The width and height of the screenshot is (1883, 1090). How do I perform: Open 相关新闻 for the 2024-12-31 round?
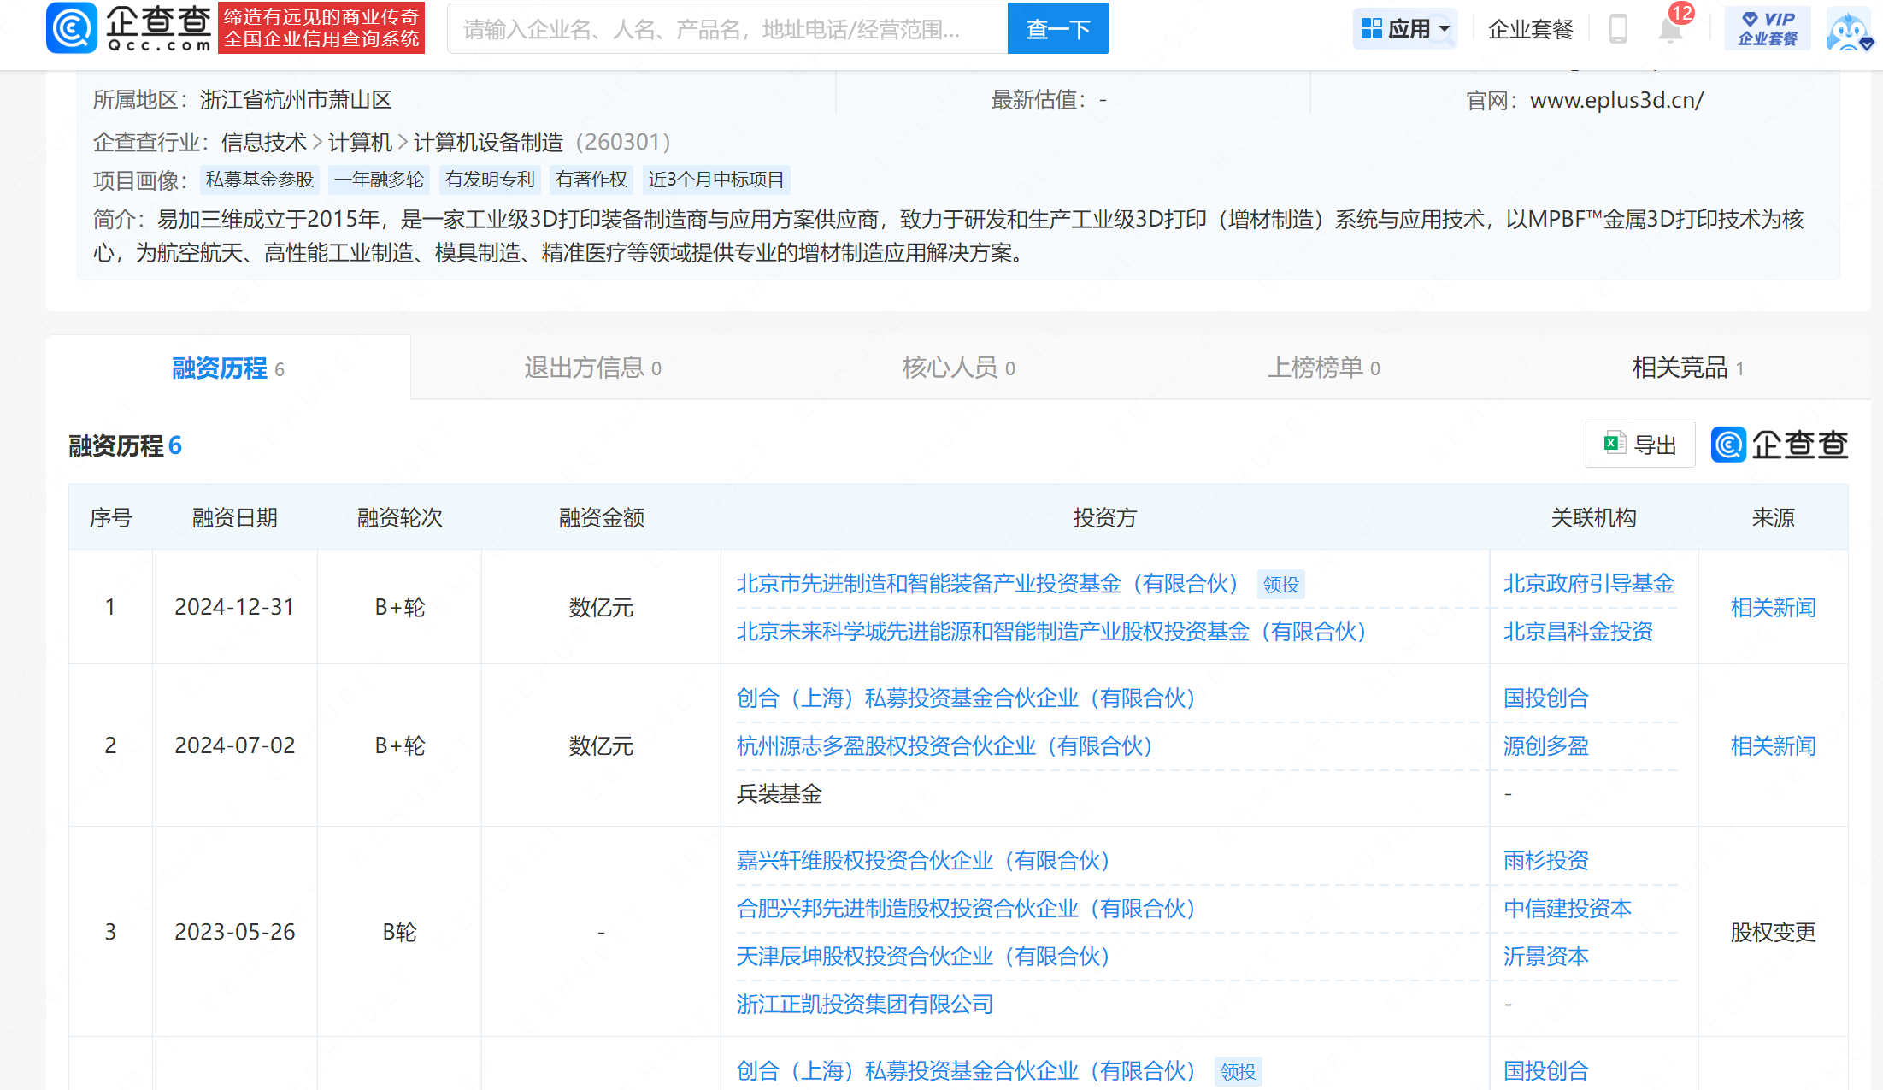pyautogui.click(x=1773, y=608)
